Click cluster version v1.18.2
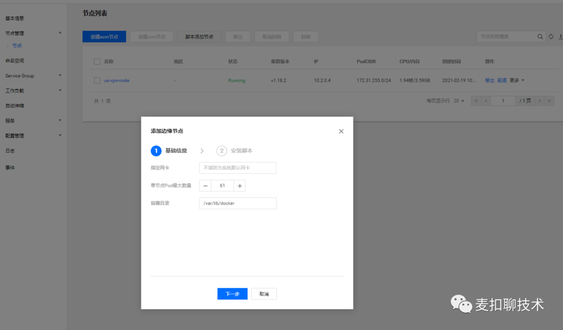Screen dimensions: 563x330 click(x=278, y=80)
